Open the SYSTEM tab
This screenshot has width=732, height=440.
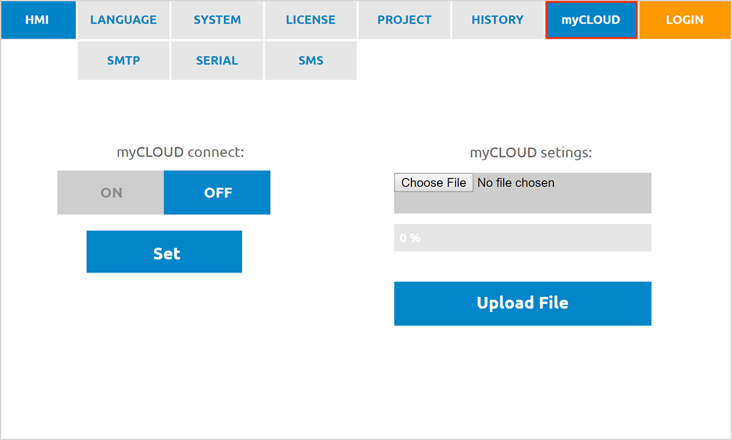pyautogui.click(x=217, y=19)
